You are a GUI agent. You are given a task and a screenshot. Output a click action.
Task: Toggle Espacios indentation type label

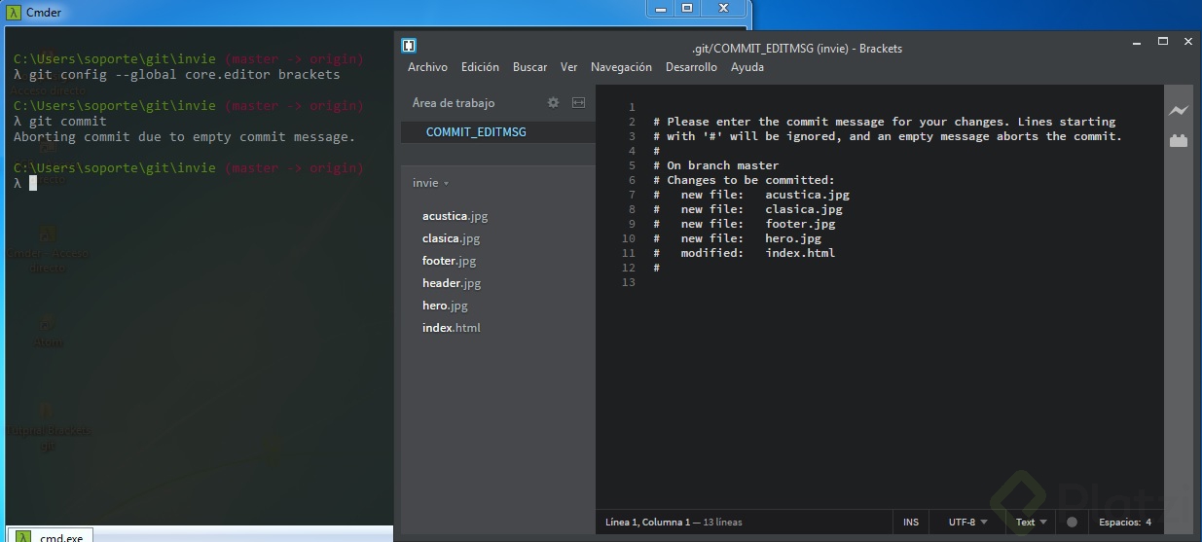point(1119,523)
